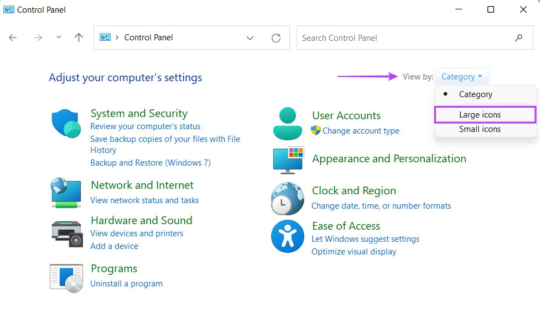Click Optimize visual display link

(x=354, y=252)
